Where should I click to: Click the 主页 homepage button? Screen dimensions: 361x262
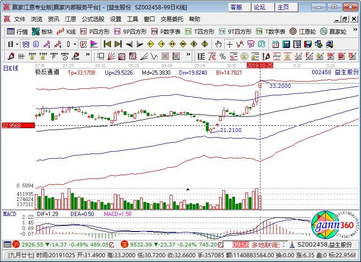(286, 8)
